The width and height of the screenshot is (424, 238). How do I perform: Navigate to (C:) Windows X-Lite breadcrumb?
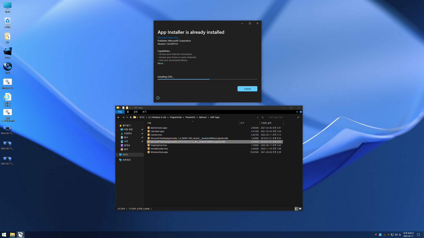pyautogui.click(x=157, y=117)
